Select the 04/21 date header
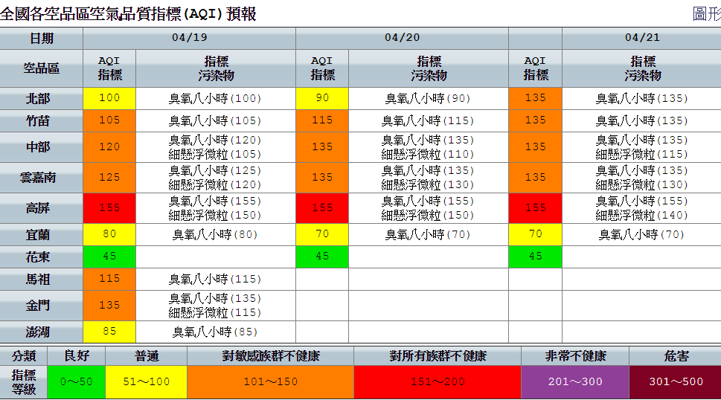Screen dimensions: 721x400 tap(642, 38)
